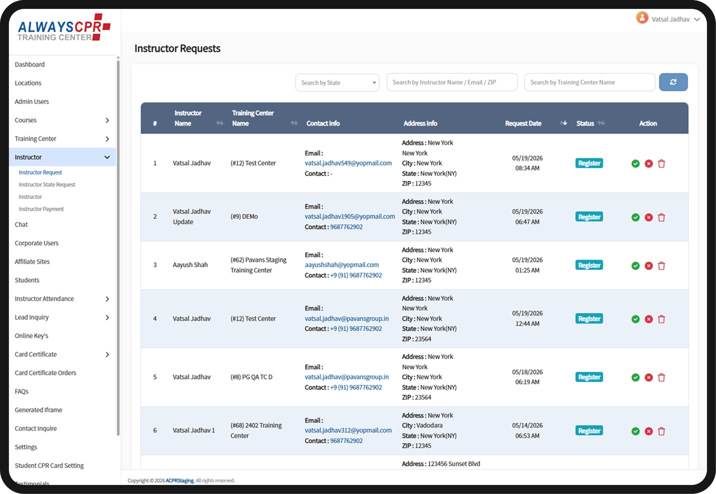
Task: Expand the Training Center sidebar menu
Action: click(62, 139)
